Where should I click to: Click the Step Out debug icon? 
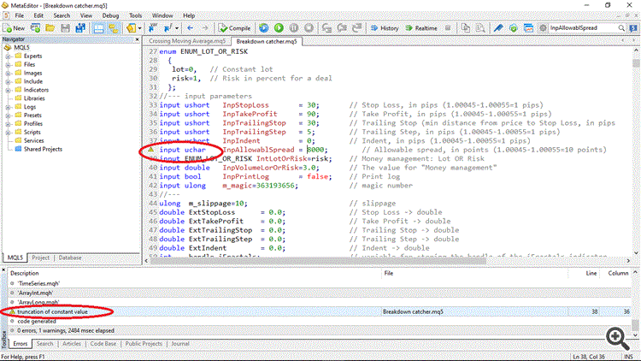tap(357, 28)
